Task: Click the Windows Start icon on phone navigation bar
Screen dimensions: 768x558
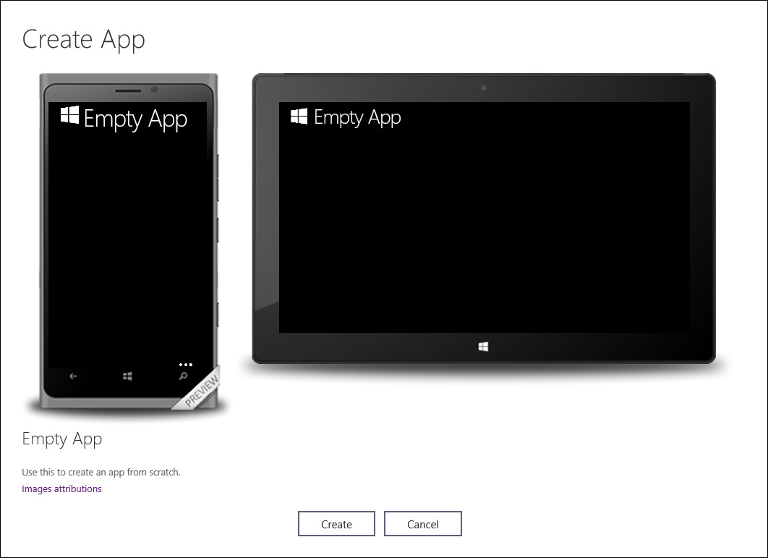Action: pos(127,376)
